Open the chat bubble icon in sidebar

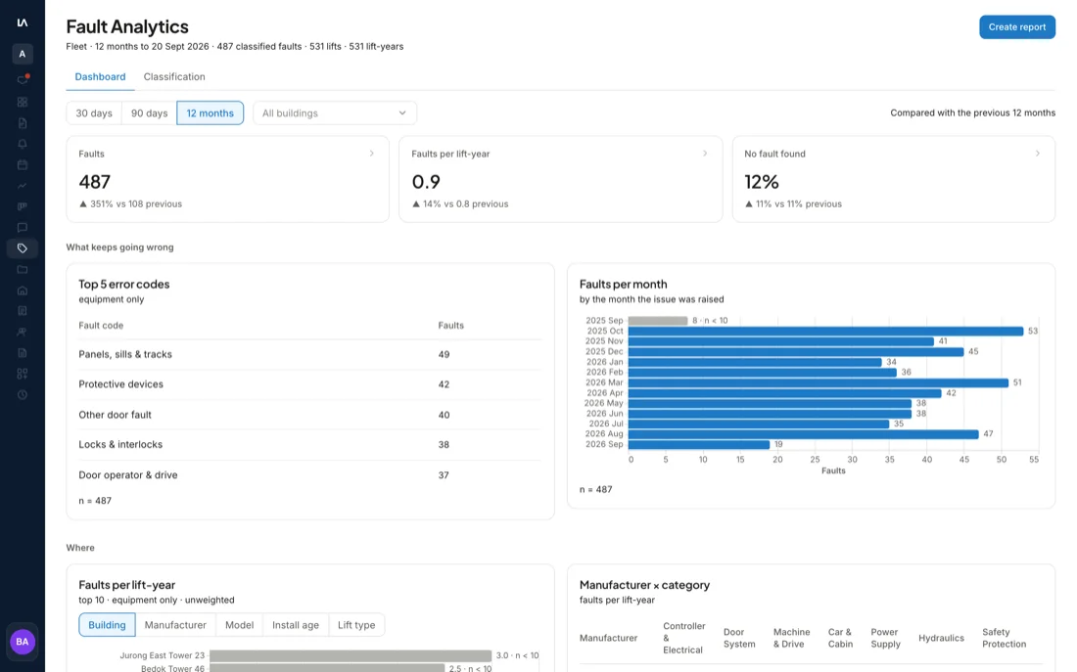[x=22, y=227]
